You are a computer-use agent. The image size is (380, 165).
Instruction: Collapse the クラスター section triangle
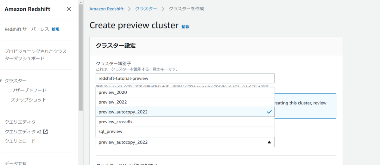pyautogui.click(x=1, y=81)
